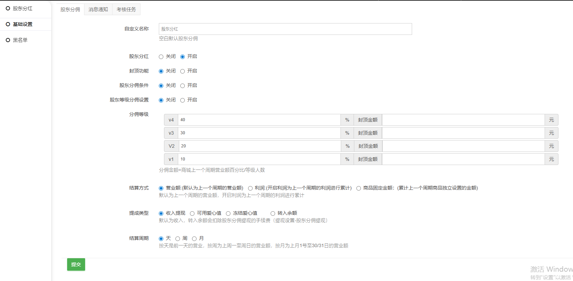Set 结算周期 to 月
The image size is (573, 281).
(x=194, y=239)
